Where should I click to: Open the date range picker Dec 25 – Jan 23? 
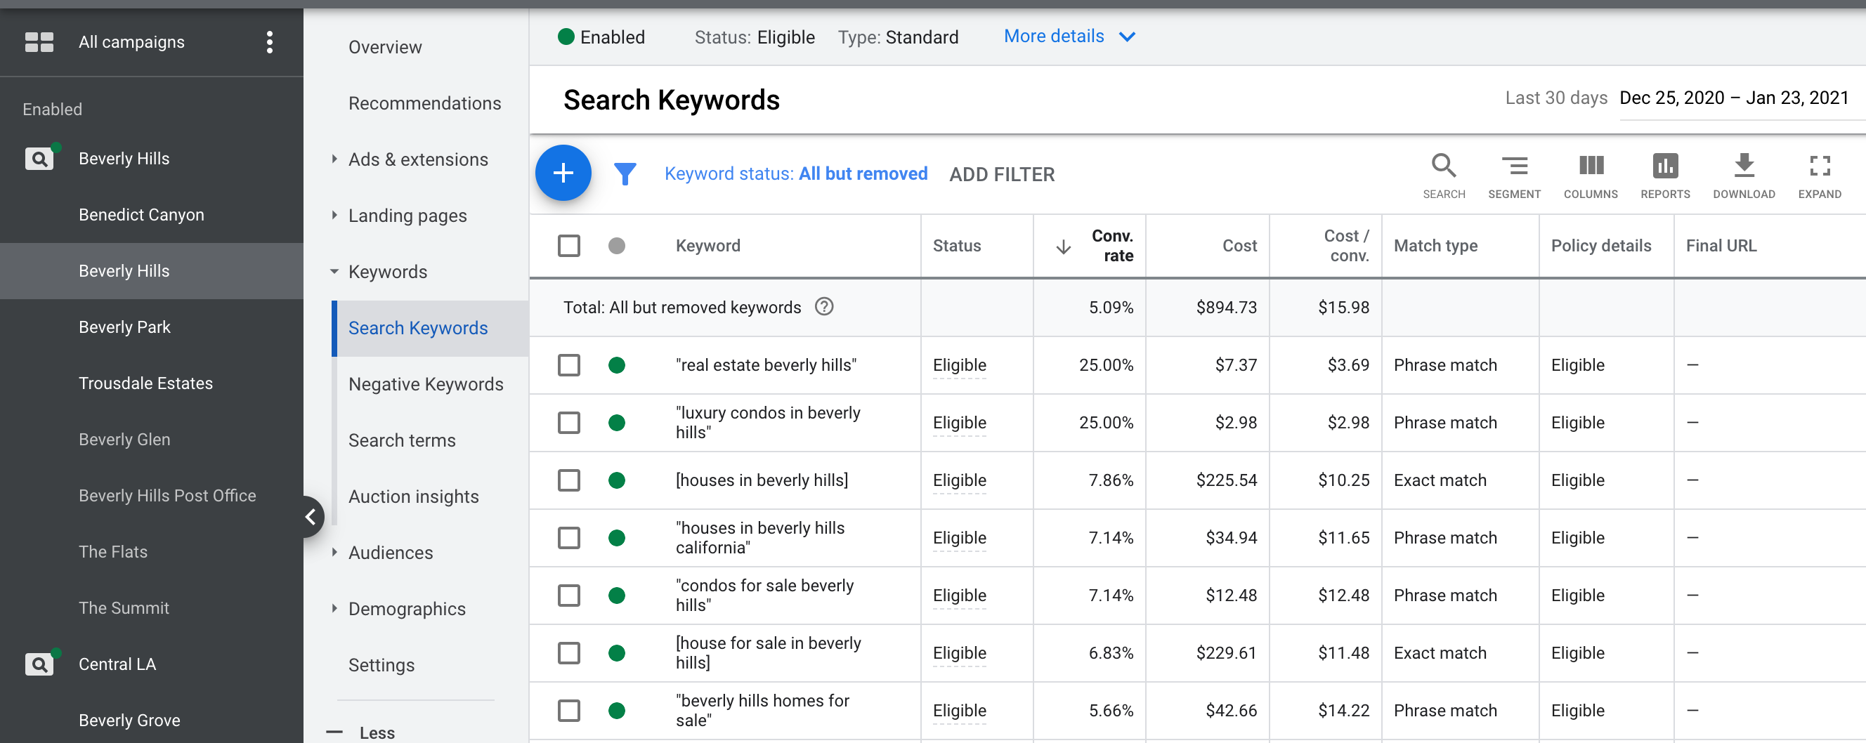(1734, 98)
